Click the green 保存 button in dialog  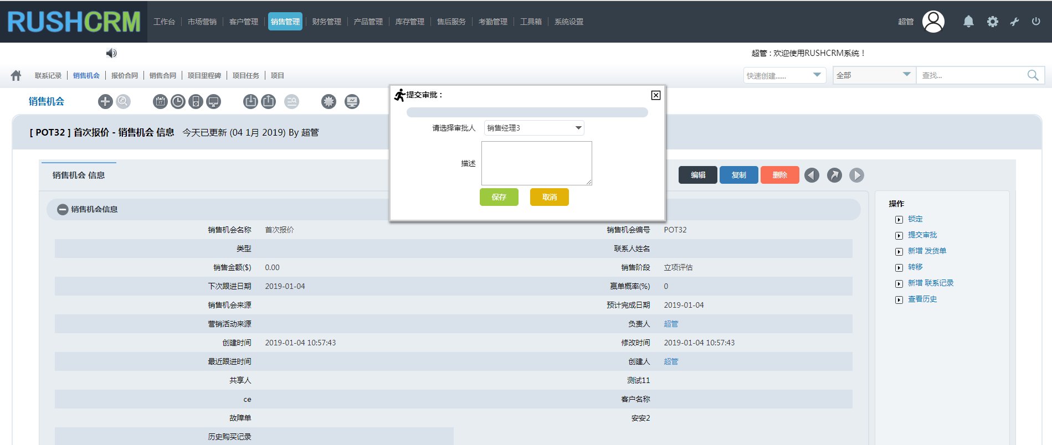499,197
